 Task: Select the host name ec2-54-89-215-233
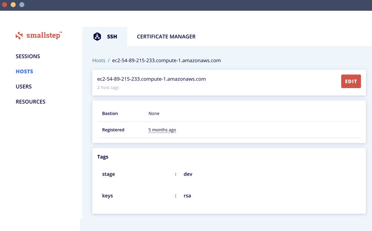[x=151, y=79]
